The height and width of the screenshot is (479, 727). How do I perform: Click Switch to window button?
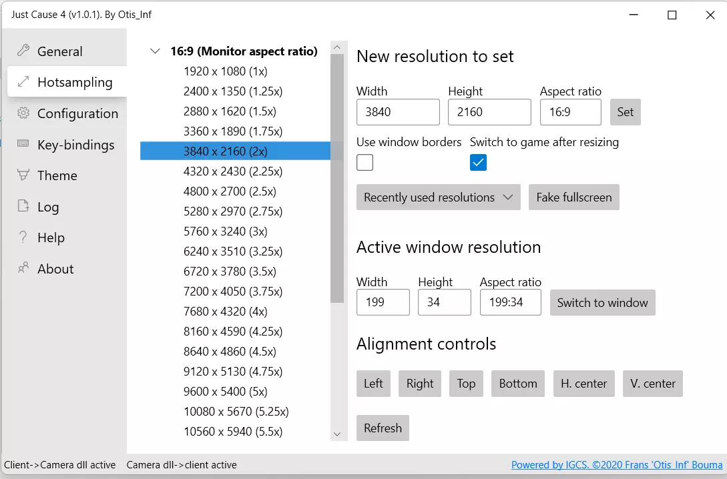pyautogui.click(x=602, y=302)
